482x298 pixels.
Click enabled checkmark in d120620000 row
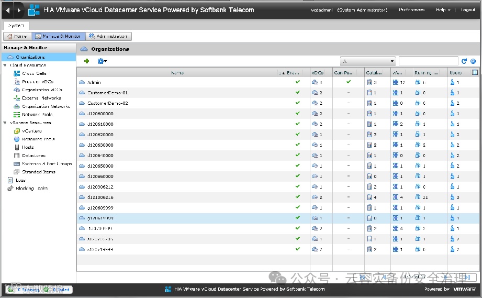tap(298, 134)
